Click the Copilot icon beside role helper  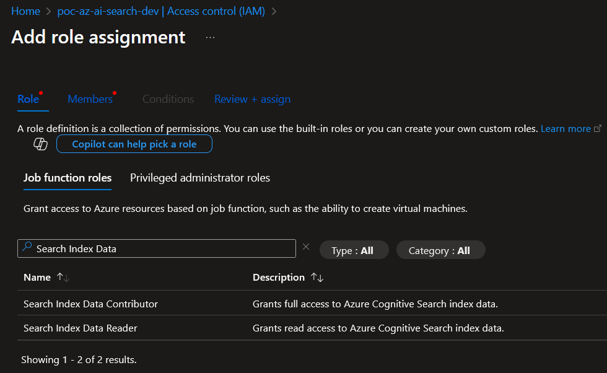pos(40,144)
